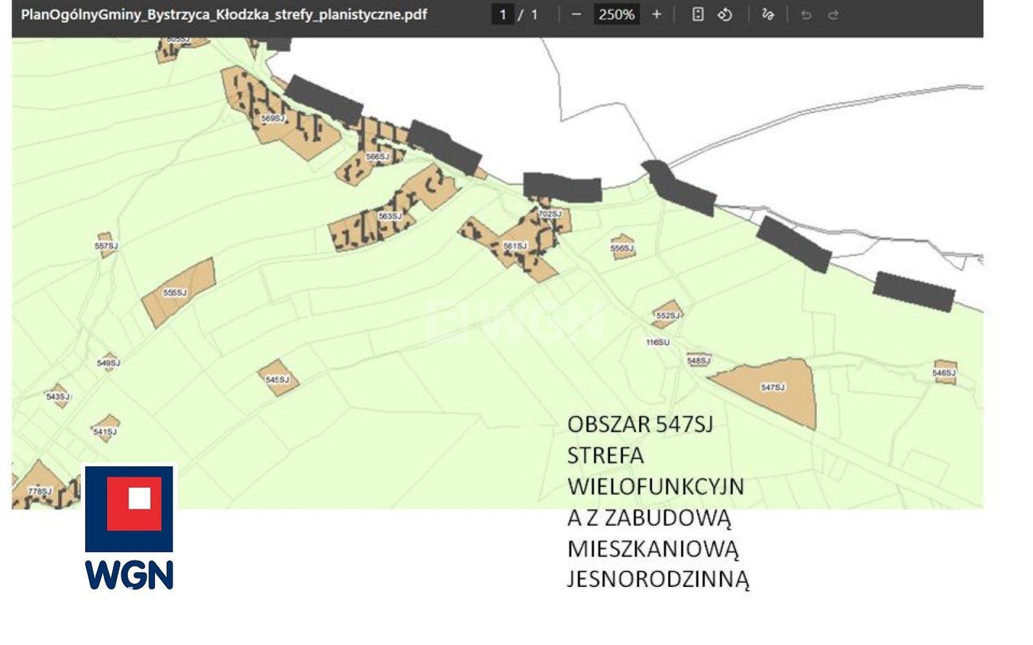Viewport: 1033px width, 645px height.
Task: Click the 555SJ zone label
Action: pyautogui.click(x=174, y=293)
